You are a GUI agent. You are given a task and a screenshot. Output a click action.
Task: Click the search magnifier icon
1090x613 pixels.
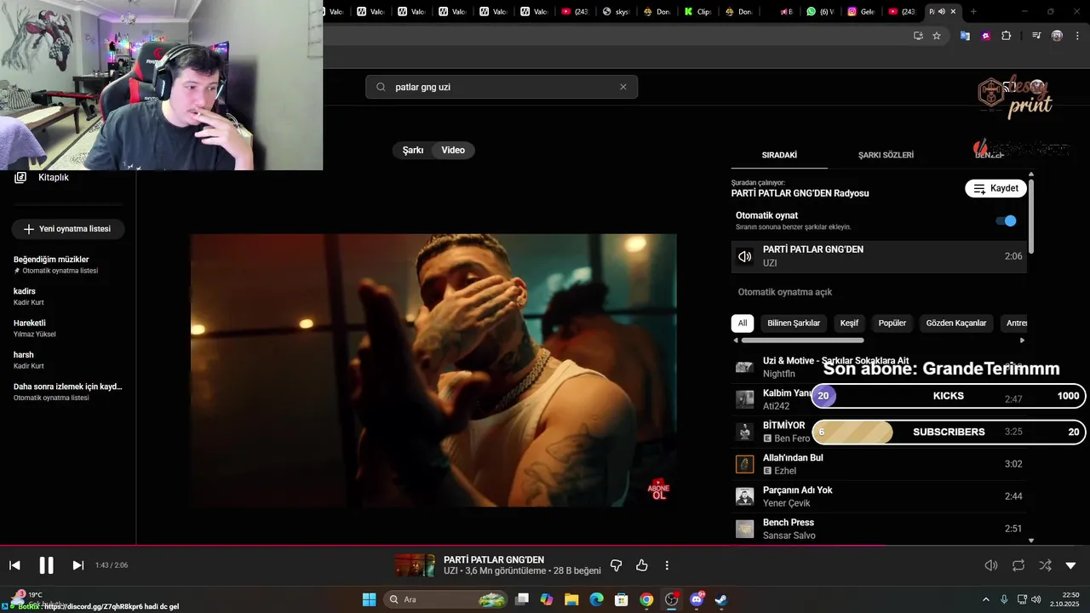[381, 87]
